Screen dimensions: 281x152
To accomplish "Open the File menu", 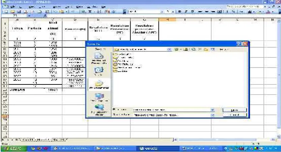I will pos(13,7).
